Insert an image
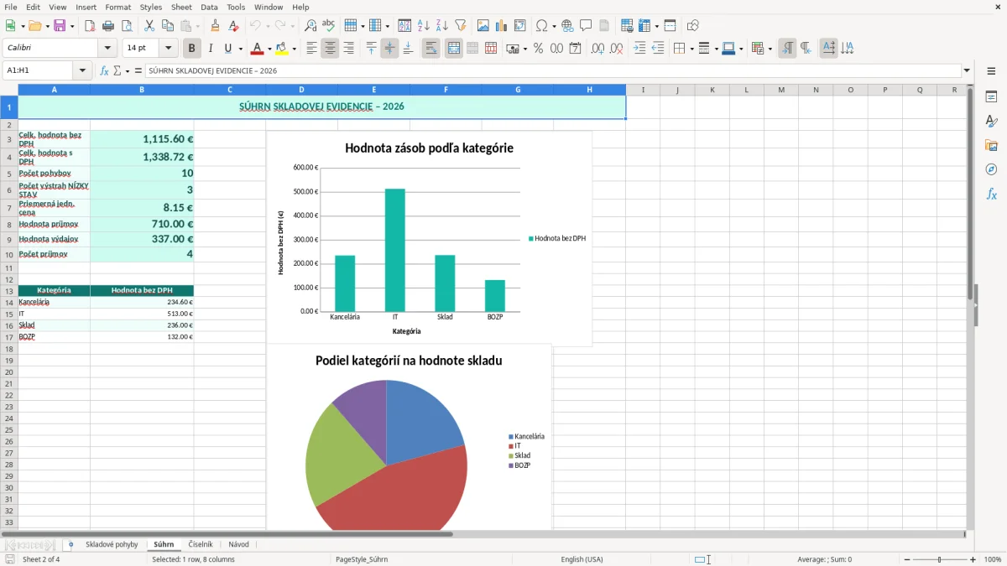1007x566 pixels. (x=483, y=26)
